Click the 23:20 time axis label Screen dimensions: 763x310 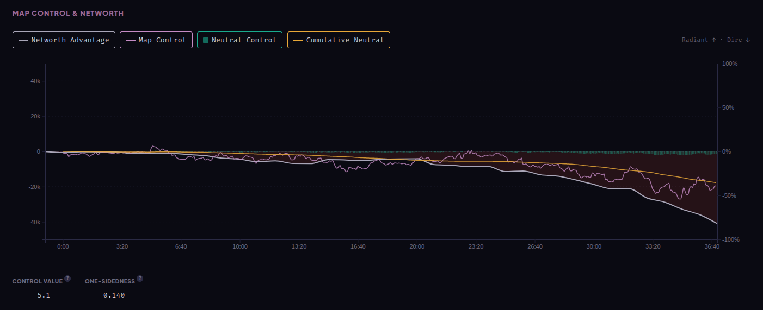coord(476,246)
